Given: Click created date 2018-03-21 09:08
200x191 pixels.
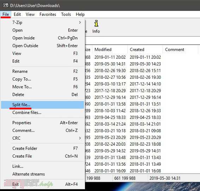Looking at the screenshot, I should (145, 131).
